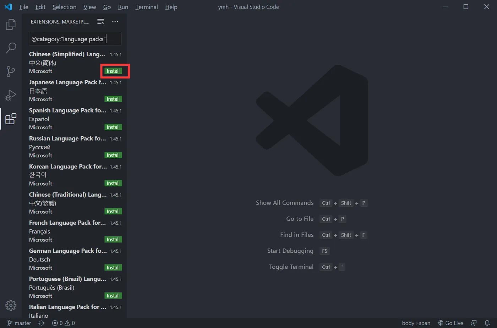Image resolution: width=497 pixels, height=328 pixels.
Task: Click the Deutsch description text
Action: pyautogui.click(x=39, y=259)
